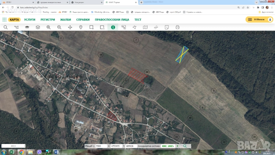Select the measure ruler corner tool
Screen dimensions: 275x155
click(124, 27)
